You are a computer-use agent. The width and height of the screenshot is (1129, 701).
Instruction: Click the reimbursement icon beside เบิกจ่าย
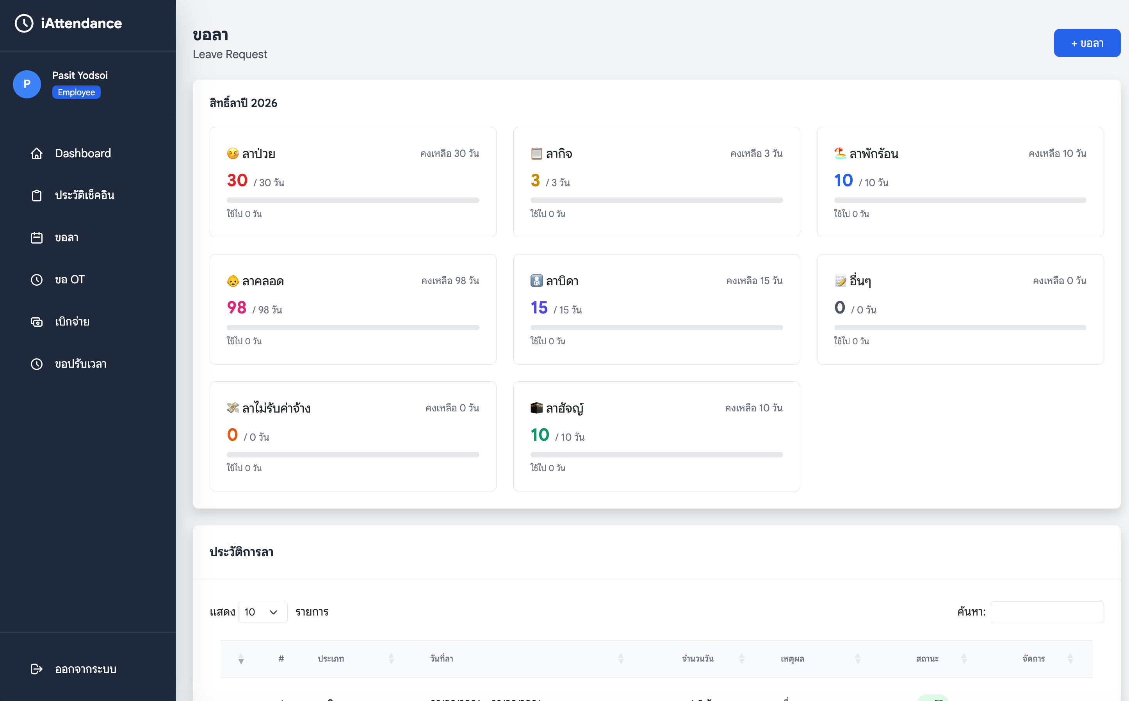pos(37,322)
